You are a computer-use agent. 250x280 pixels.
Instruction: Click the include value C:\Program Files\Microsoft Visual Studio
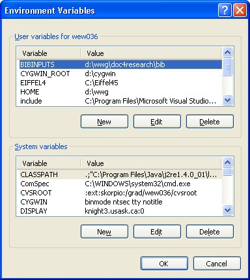(150, 101)
